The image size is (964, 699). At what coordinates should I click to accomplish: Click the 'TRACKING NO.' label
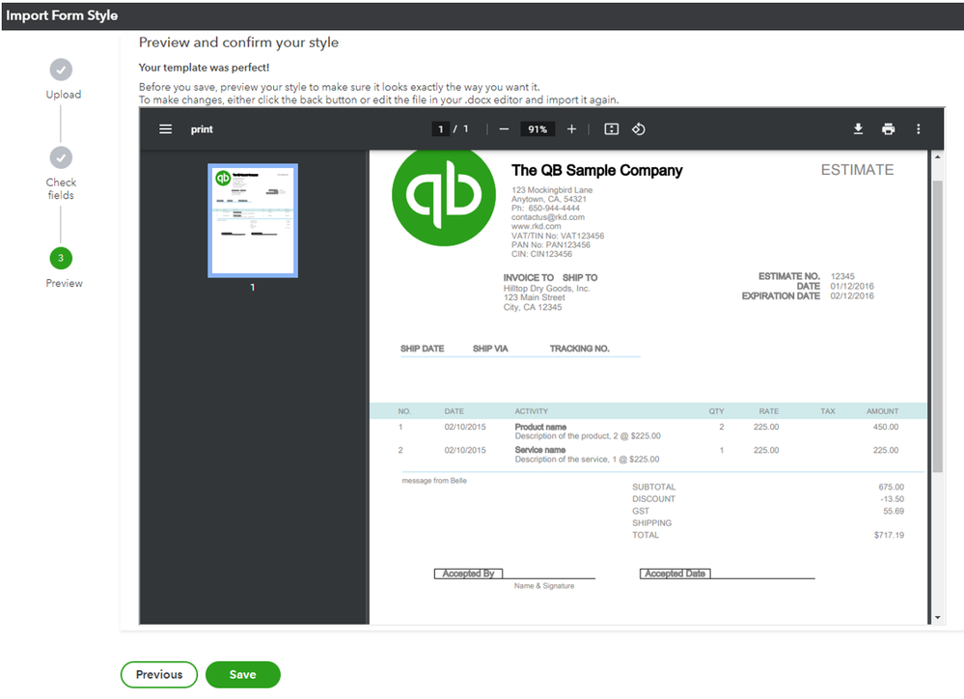[580, 349]
